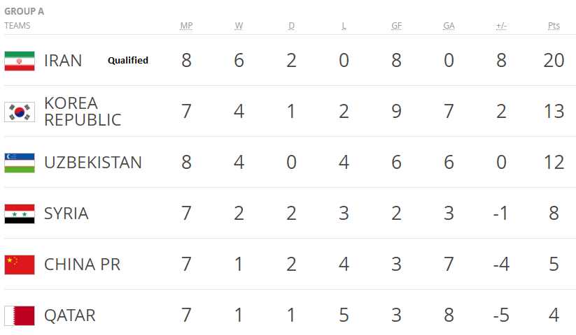Open the KOREA REPUBLIC team link
The image size is (576, 335).
pyautogui.click(x=82, y=112)
